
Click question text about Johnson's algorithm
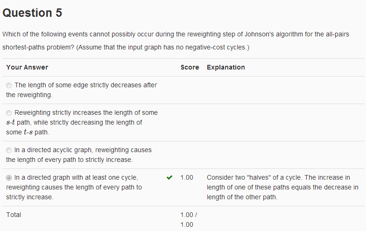(x=176, y=41)
